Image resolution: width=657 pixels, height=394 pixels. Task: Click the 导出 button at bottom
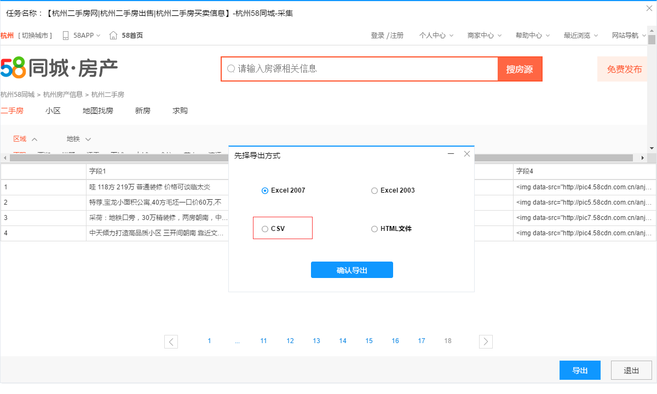pyautogui.click(x=580, y=370)
